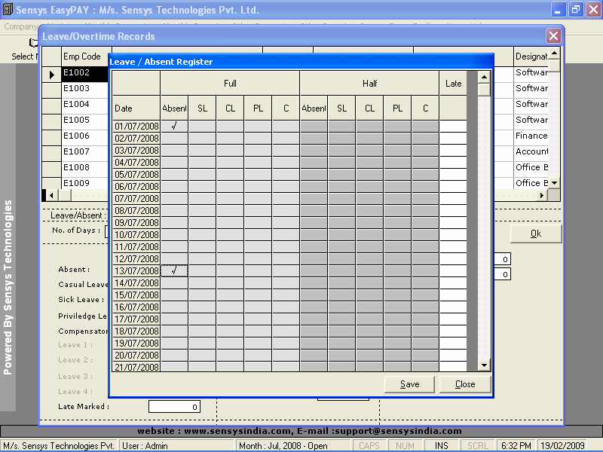
Task: Click date row 07/07/2008
Action: coord(136,198)
